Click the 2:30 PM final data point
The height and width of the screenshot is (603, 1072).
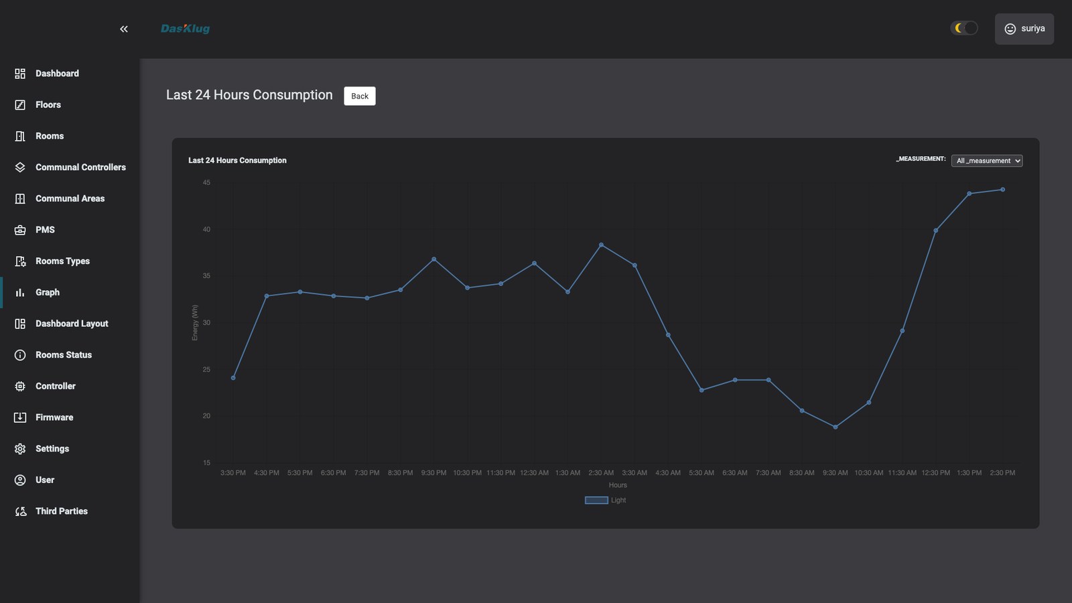click(1003, 190)
